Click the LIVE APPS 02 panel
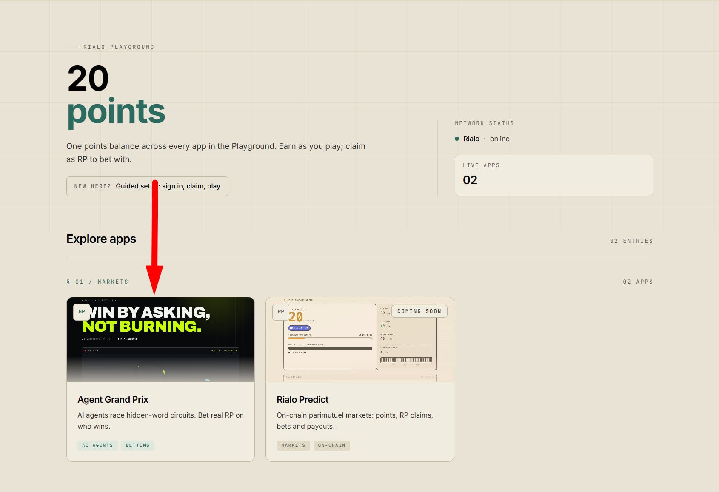Viewport: 719px width, 492px height. tap(554, 175)
